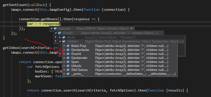Click the object icon beside attribs
The width and height of the screenshot is (211, 97).
coord(64,37)
